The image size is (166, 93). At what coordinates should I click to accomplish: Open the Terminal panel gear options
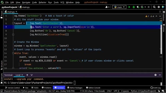tap(155, 75)
